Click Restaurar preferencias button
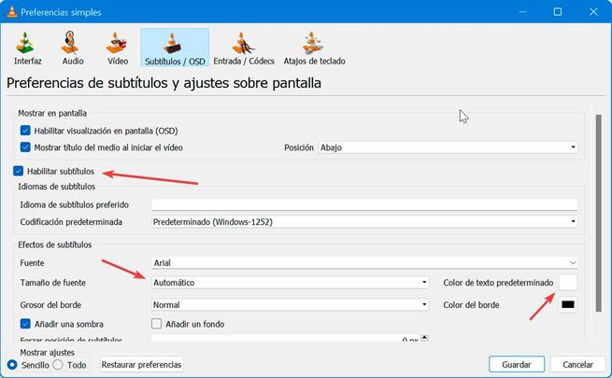This screenshot has height=378, width=612. [141, 365]
